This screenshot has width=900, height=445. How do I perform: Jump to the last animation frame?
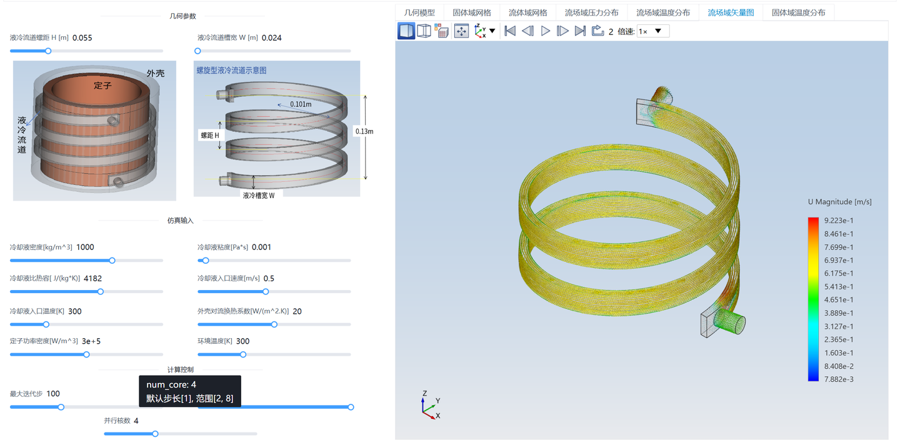(x=580, y=31)
